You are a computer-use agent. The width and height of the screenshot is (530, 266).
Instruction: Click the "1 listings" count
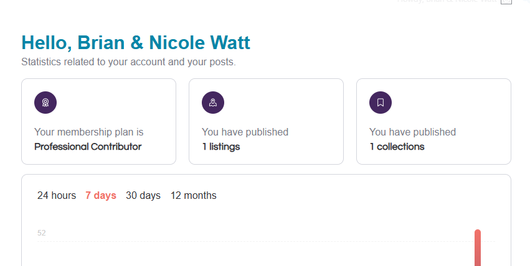220,147
